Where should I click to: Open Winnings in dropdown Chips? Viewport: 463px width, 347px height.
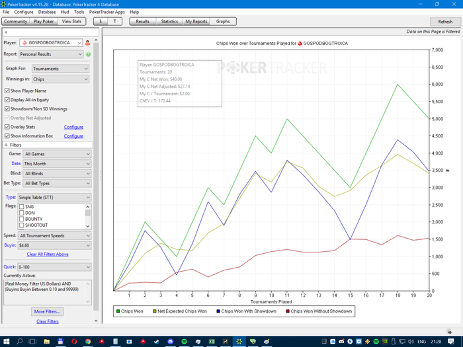pos(61,79)
